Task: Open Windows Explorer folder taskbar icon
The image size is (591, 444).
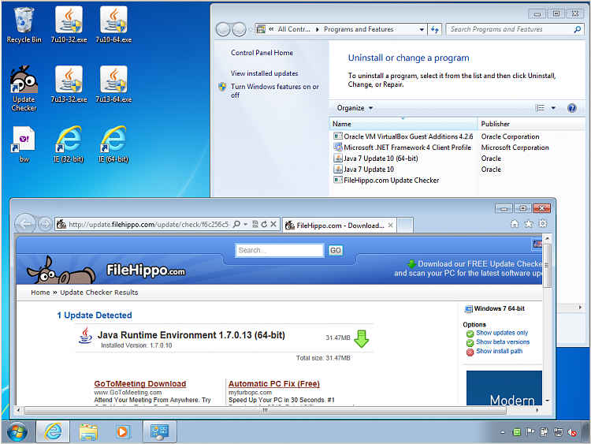Action: [x=88, y=431]
